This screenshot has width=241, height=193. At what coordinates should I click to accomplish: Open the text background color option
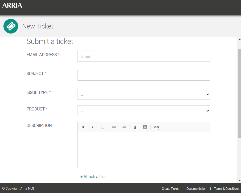point(145,127)
